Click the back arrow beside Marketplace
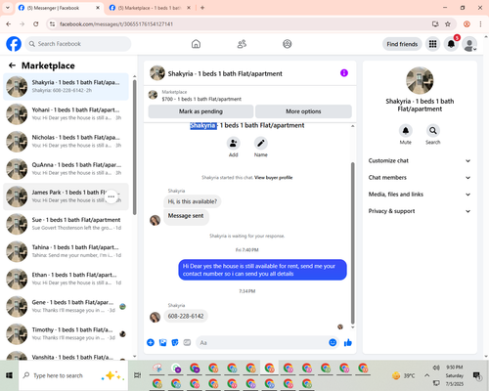Image resolution: width=489 pixels, height=391 pixels. pyautogui.click(x=13, y=65)
